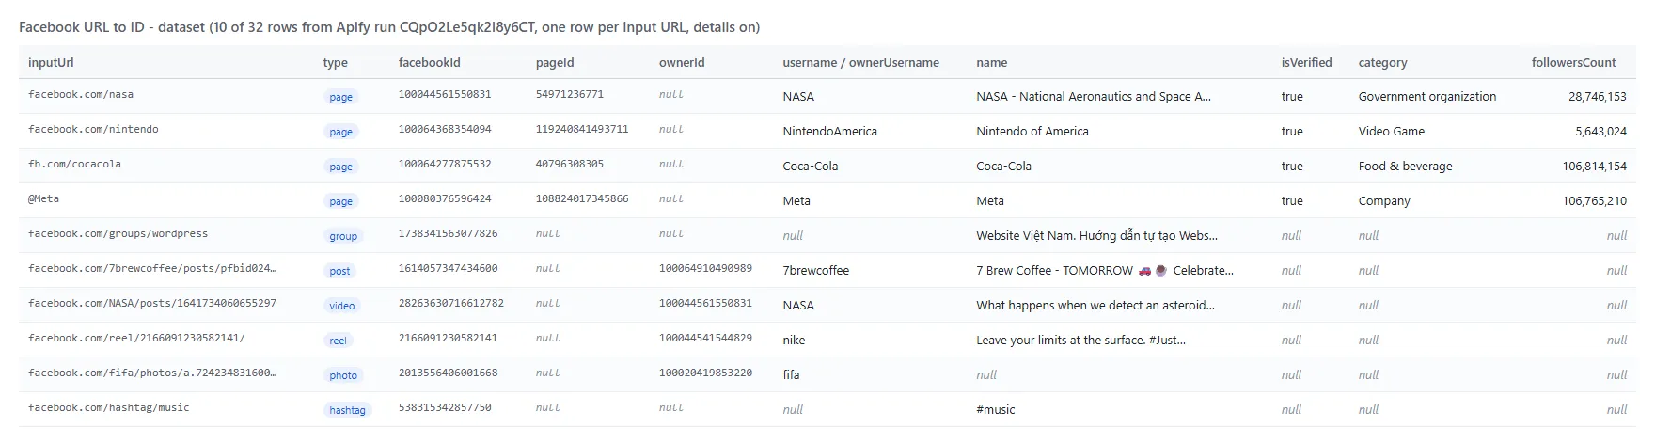
Task: Click the Nintendo of America name cell
Action: (x=1032, y=132)
